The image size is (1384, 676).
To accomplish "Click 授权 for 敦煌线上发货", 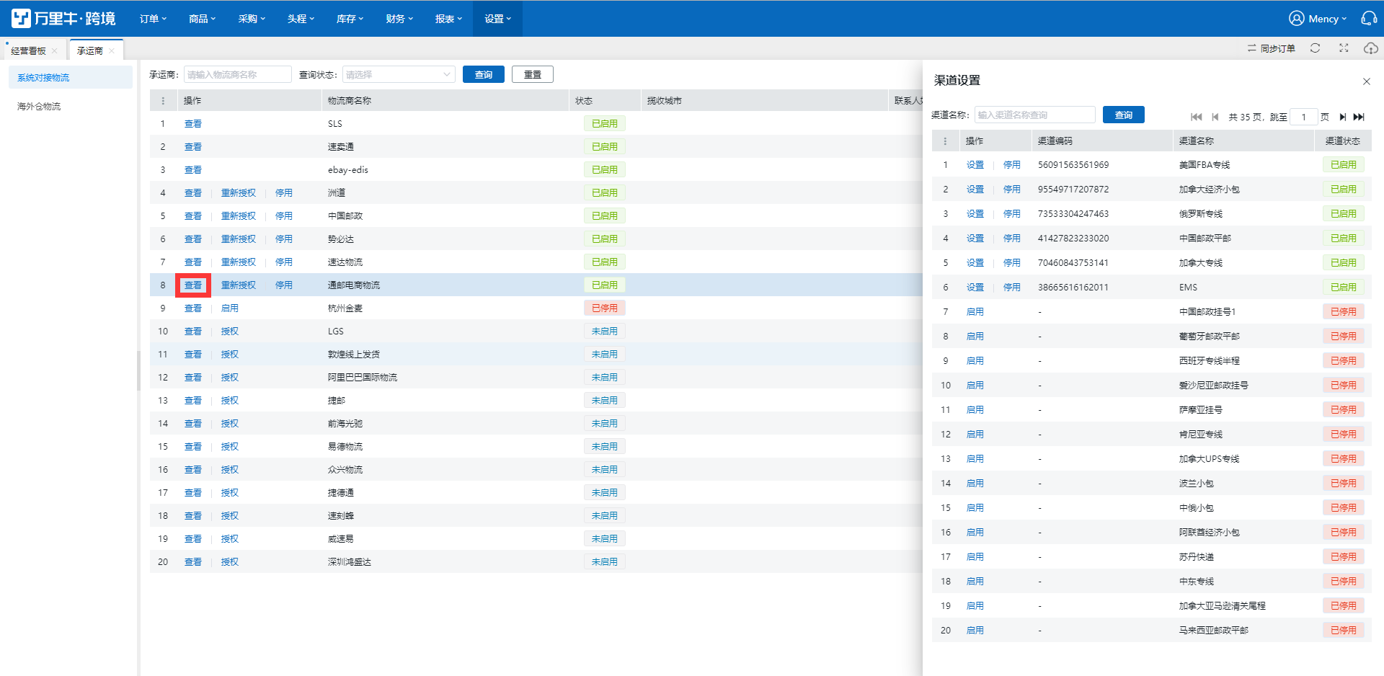I will (x=230, y=355).
